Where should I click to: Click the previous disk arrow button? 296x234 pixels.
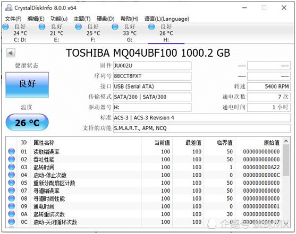tap(11, 53)
